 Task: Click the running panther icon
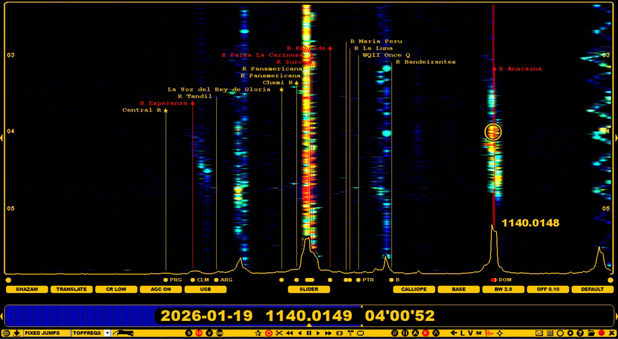(x=123, y=333)
